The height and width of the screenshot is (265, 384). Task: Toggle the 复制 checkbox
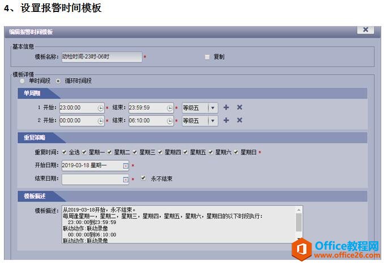207,57
